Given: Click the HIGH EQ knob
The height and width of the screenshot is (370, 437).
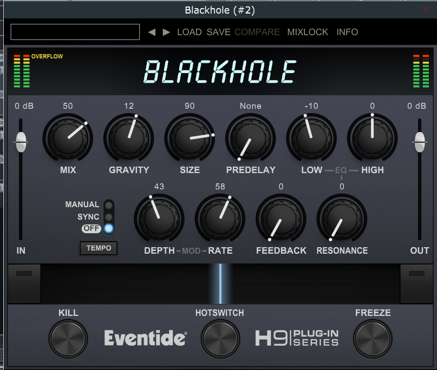Looking at the screenshot, I should click(373, 138).
